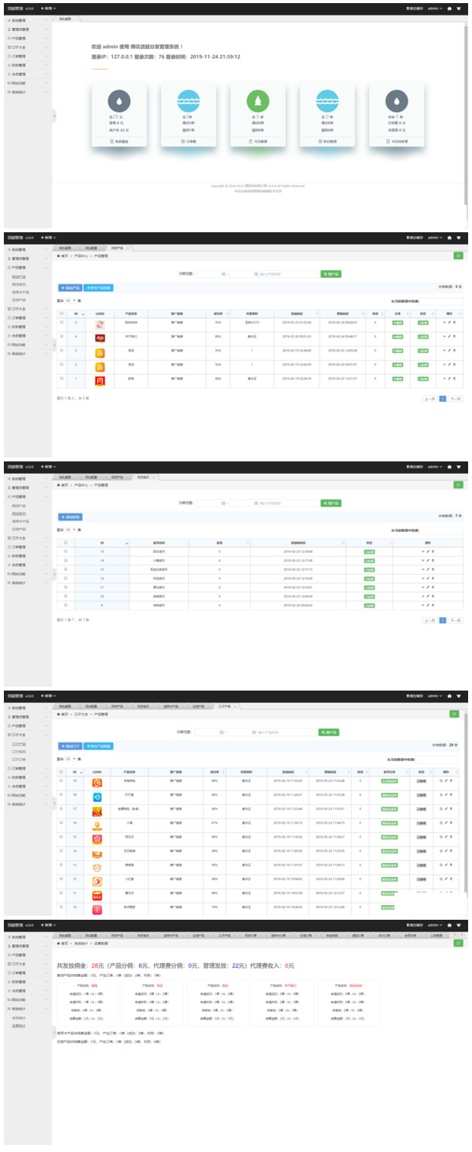Viewport: 472px width, 1152px height.
Task: Click the logo thumbnail of 口子 product ID 19
Action: pyautogui.click(x=97, y=783)
